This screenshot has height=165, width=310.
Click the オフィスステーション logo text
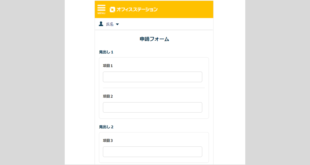point(137,10)
